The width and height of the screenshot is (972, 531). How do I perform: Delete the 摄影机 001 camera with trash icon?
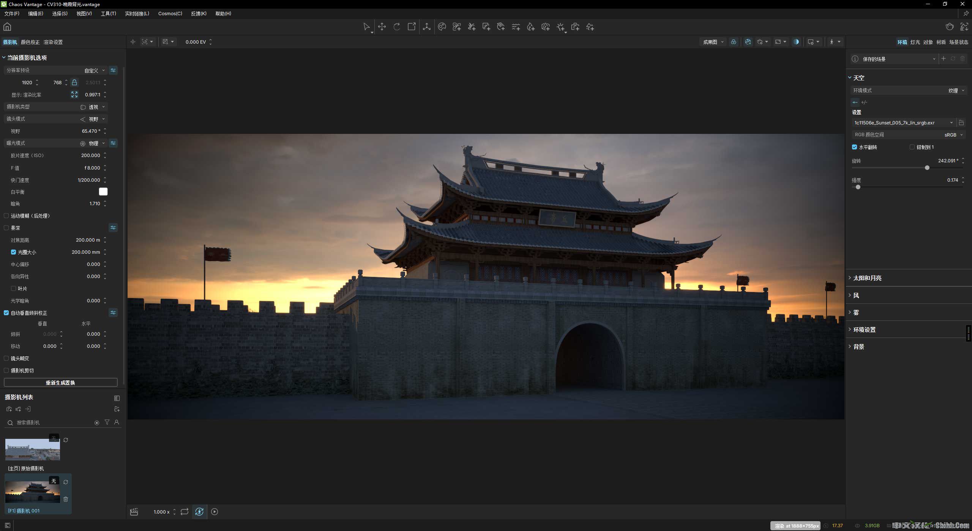click(x=66, y=499)
